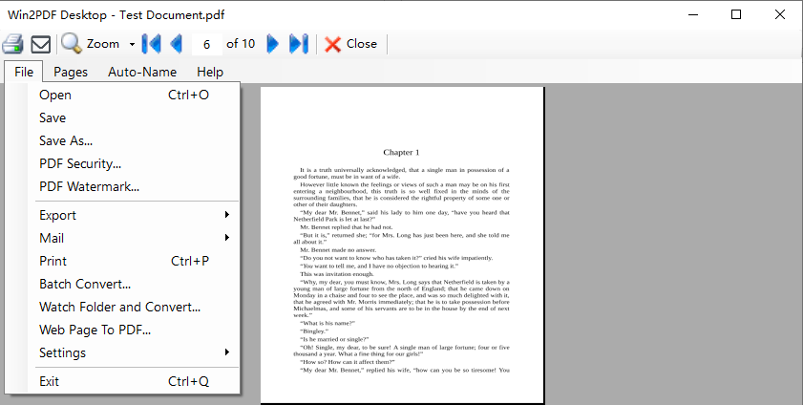
Task: Jump to first page arrow
Action: 151,44
